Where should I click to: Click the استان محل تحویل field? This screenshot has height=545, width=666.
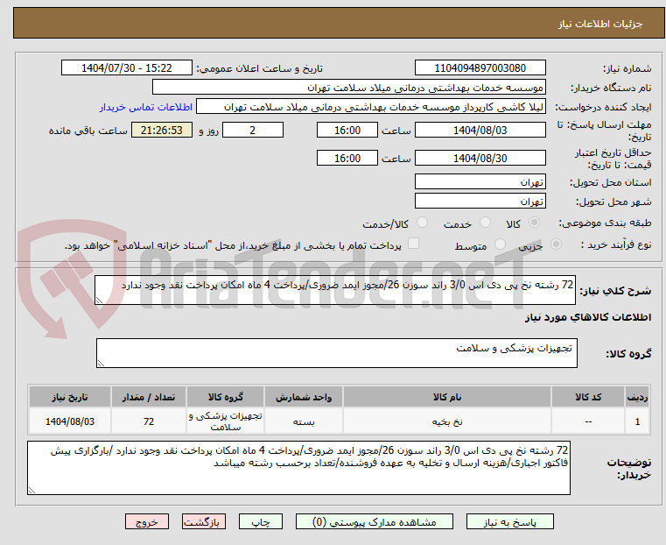(x=480, y=182)
